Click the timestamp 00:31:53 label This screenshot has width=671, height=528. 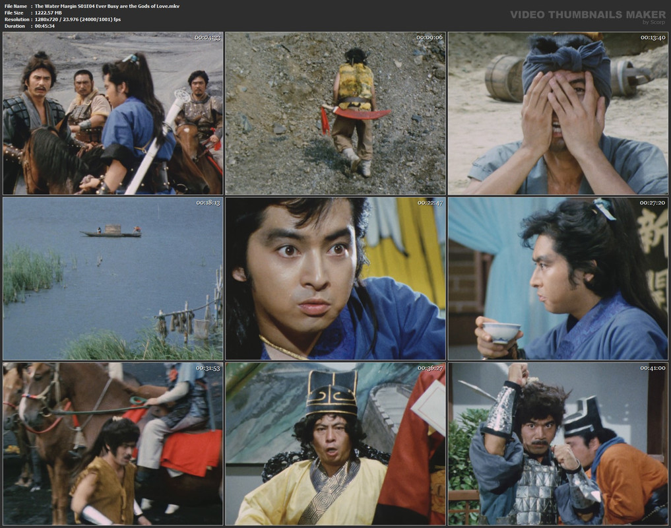208,368
